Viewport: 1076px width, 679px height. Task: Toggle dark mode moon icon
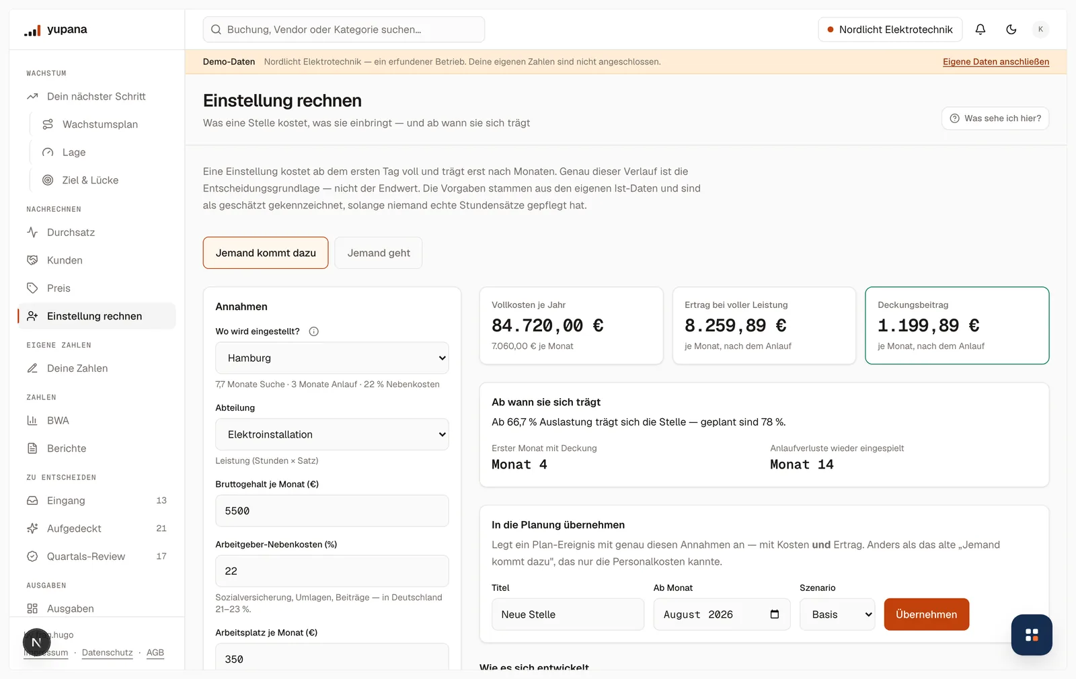pos(1011,30)
